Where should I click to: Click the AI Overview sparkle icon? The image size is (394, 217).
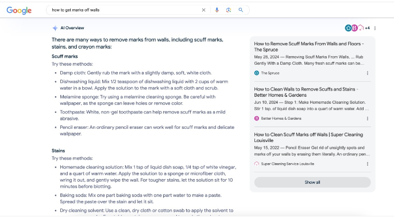click(55, 28)
